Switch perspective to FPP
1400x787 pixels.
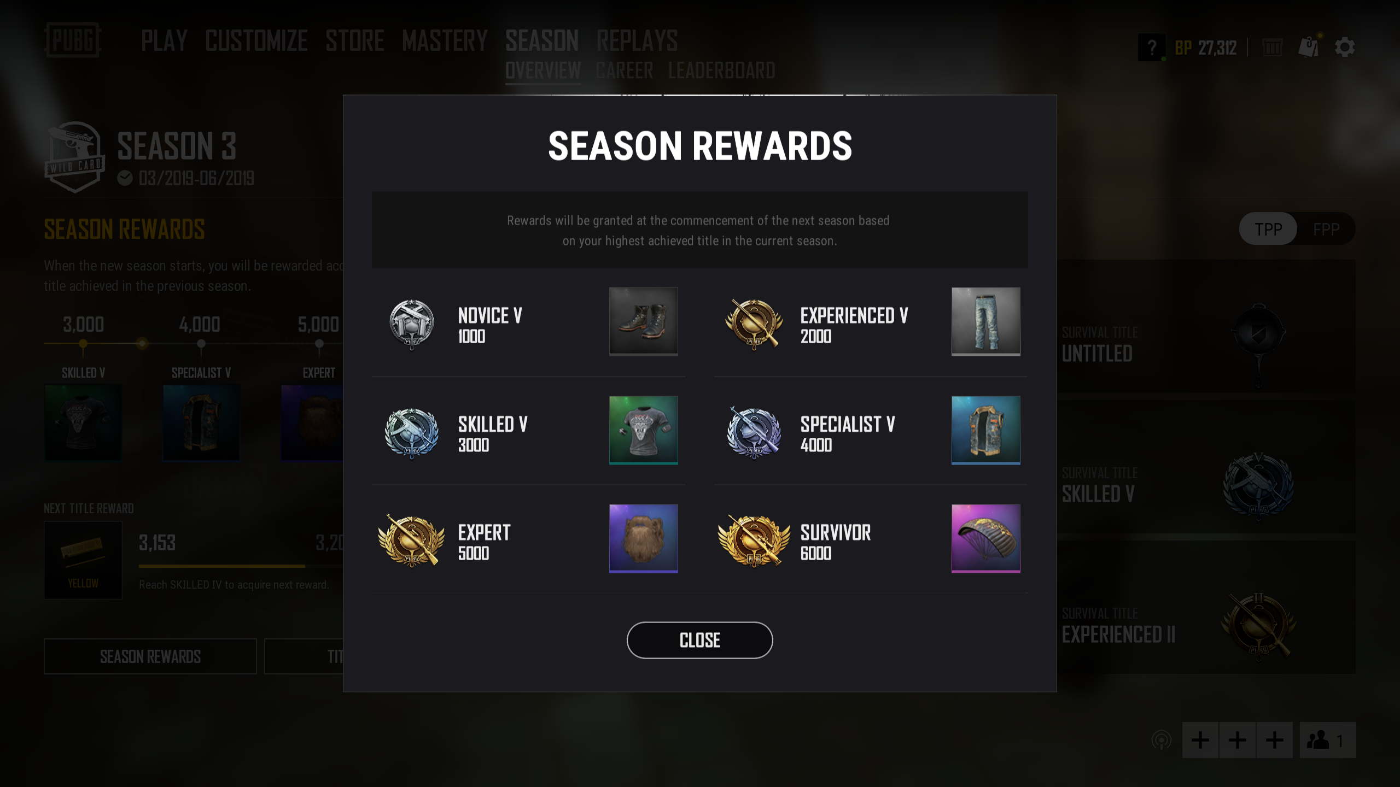(x=1326, y=228)
